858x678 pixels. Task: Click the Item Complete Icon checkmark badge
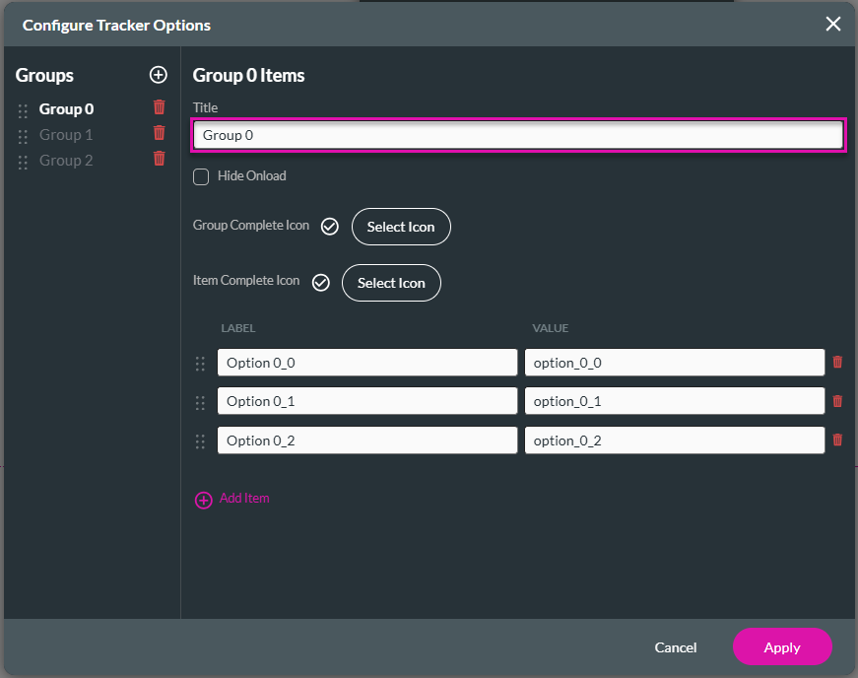click(x=320, y=282)
